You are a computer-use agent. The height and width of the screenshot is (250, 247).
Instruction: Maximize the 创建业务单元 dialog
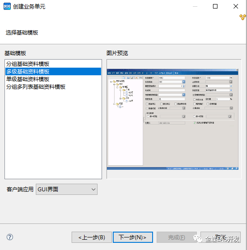pyautogui.click(x=215, y=6)
